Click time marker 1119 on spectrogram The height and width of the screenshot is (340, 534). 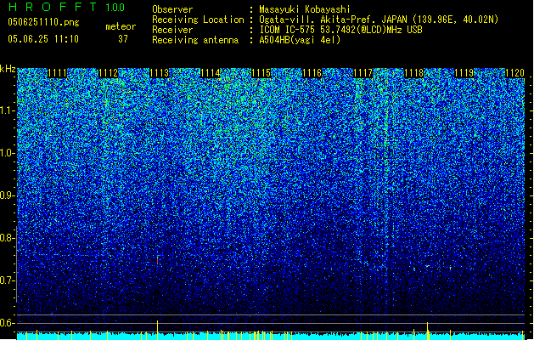(464, 73)
